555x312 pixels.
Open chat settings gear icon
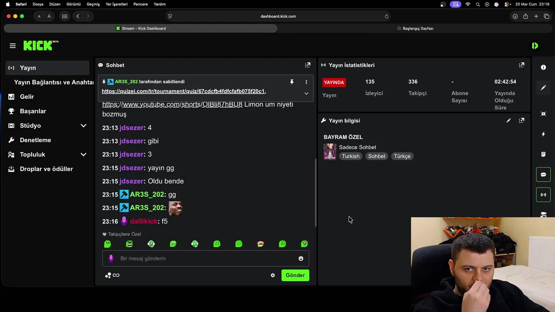[273, 275]
